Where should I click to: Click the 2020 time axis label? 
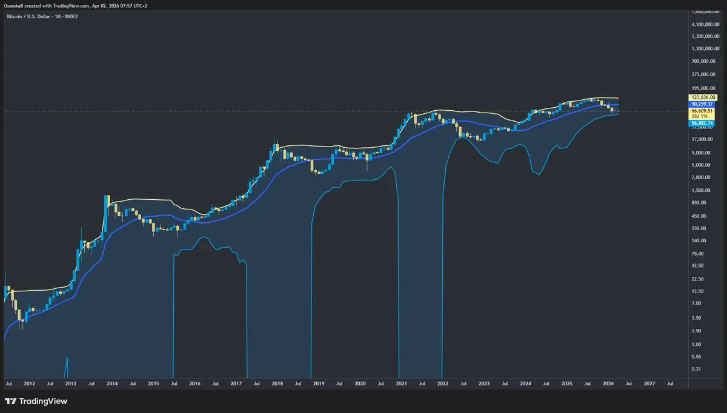click(x=360, y=383)
